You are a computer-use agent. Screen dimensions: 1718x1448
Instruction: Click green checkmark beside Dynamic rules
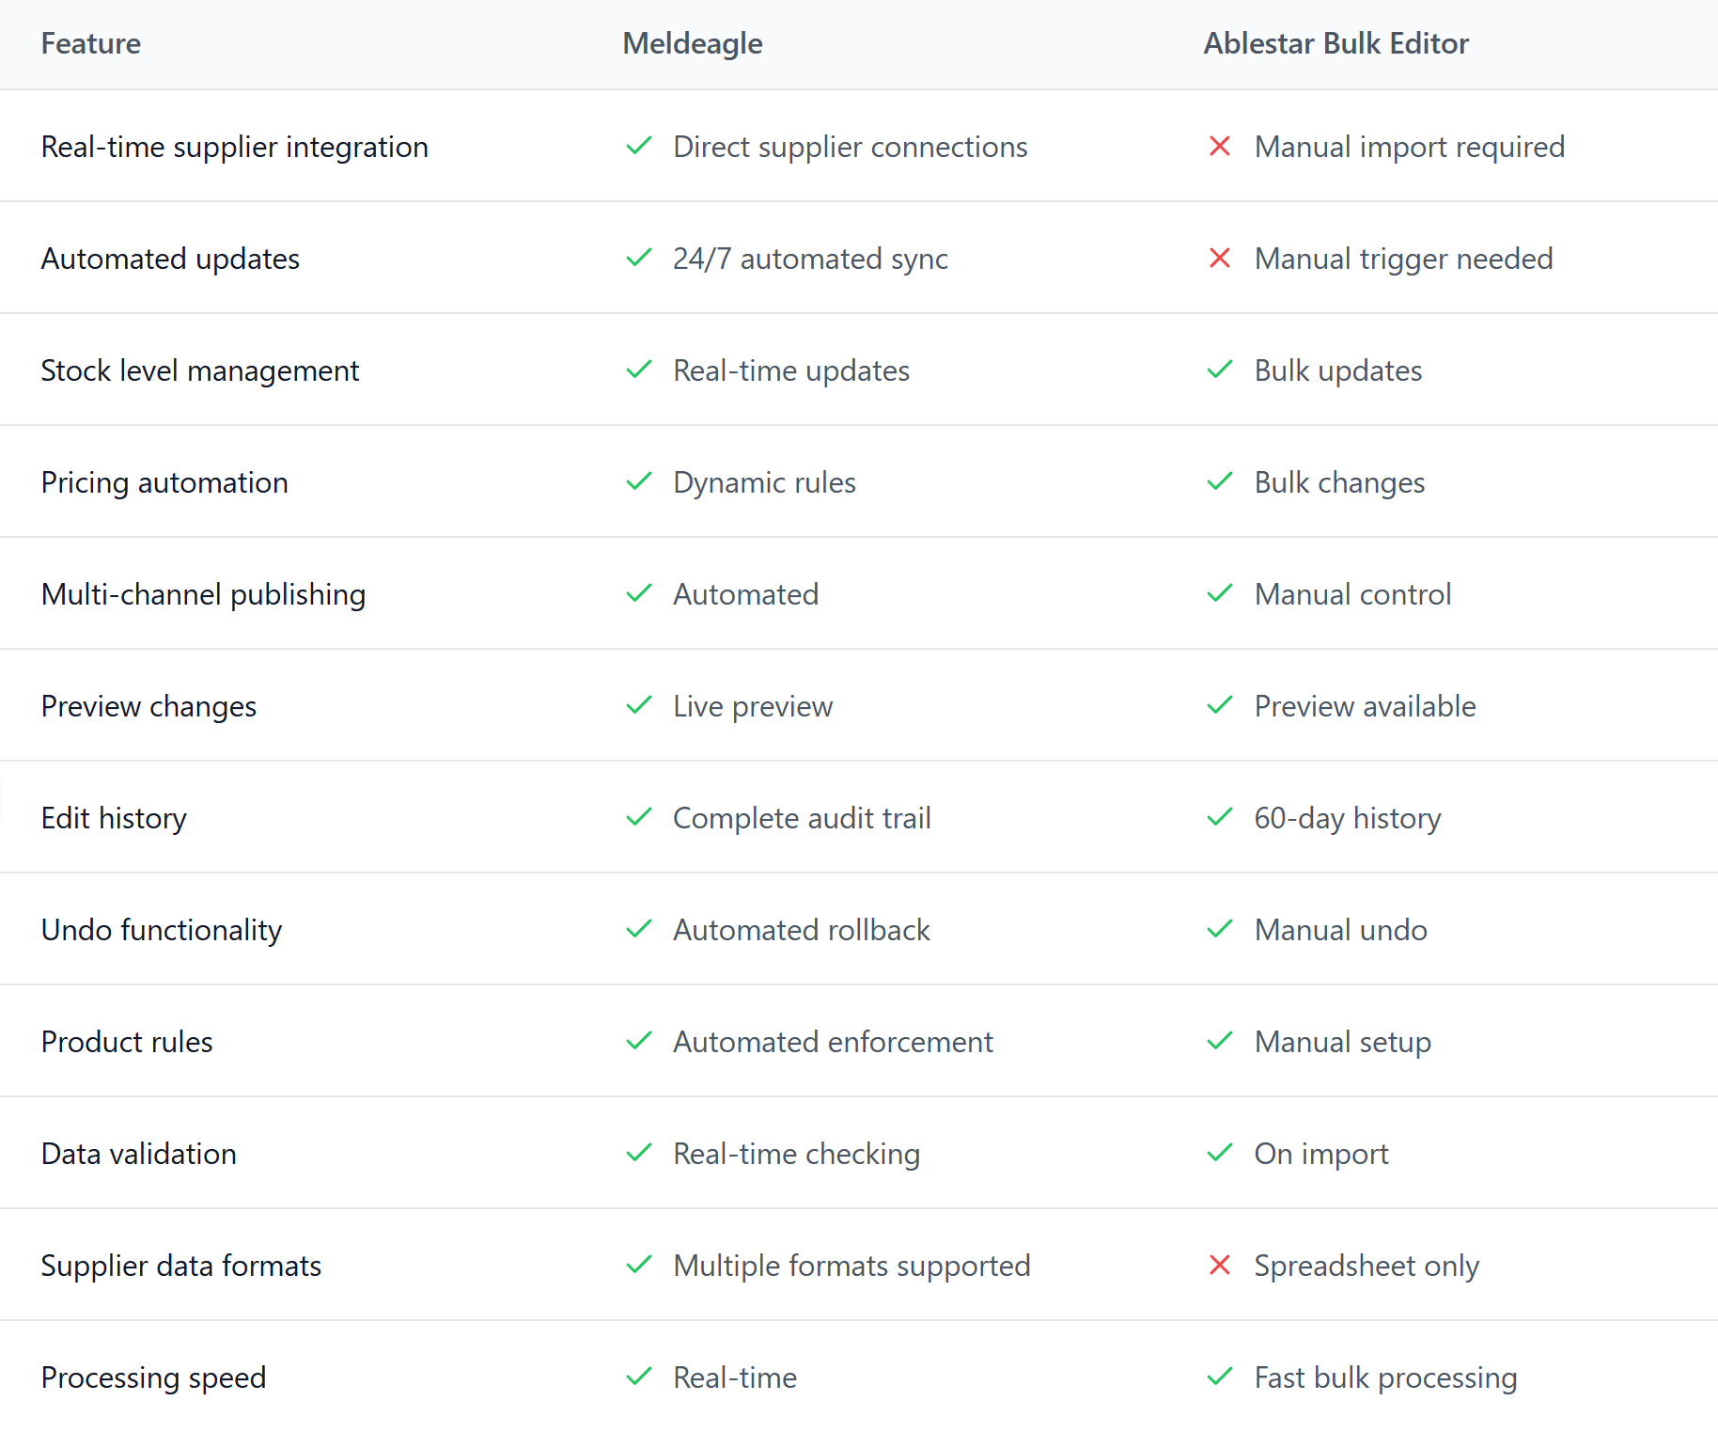click(639, 482)
